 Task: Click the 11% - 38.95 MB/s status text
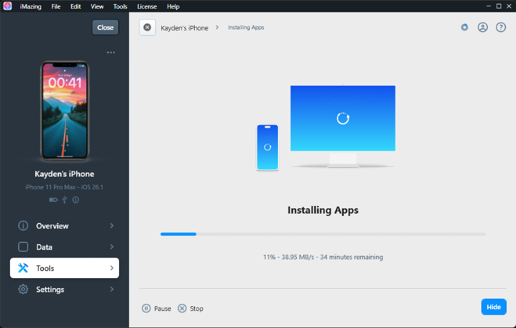(x=323, y=257)
